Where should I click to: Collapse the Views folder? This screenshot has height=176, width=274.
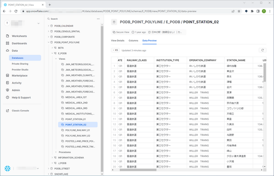[x=56, y=59]
